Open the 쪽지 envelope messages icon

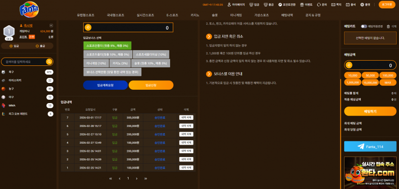point(333,5)
